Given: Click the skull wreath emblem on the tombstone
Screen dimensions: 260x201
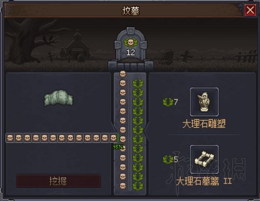Looking at the screenshot, I should 130,43.
